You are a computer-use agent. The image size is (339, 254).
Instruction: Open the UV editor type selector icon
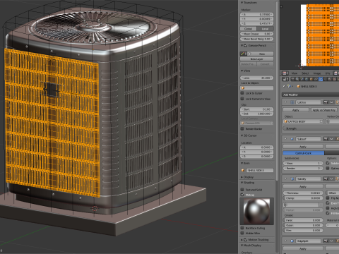coord(285,73)
